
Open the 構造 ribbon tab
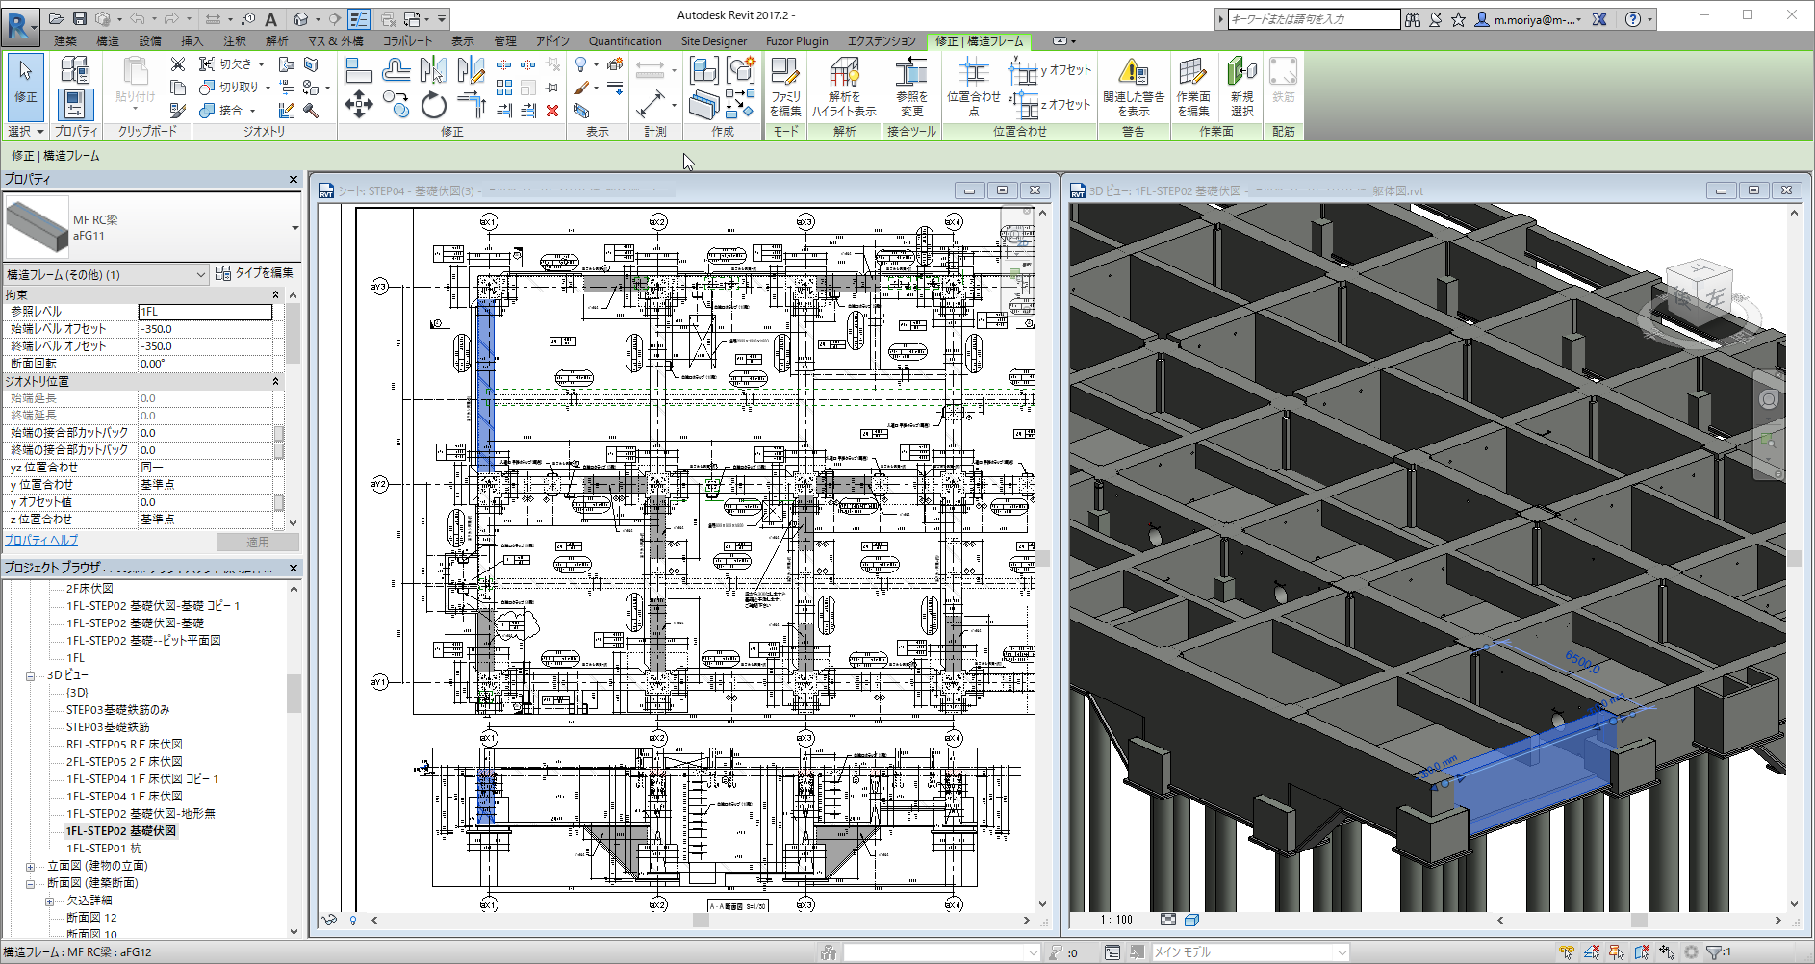coord(107,41)
